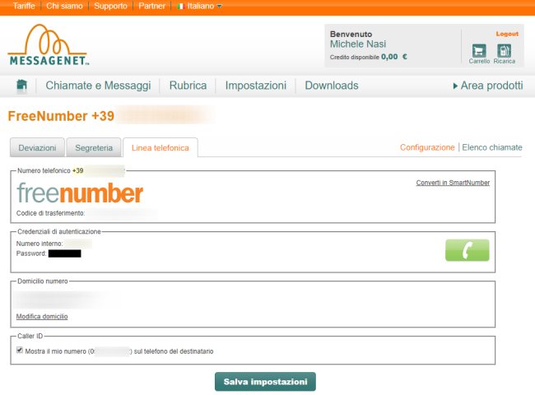The width and height of the screenshot is (535, 395).
Task: Open the Converti in SmartNumber link
Action: click(x=453, y=183)
